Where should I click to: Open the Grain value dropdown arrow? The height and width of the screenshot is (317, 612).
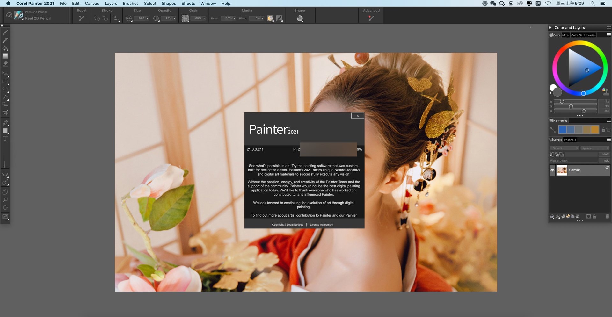(x=204, y=18)
